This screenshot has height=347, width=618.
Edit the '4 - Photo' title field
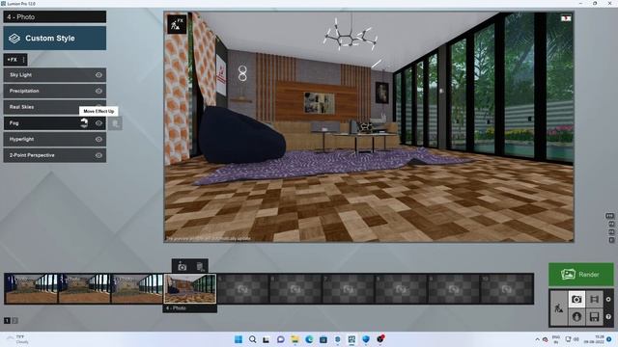tap(55, 17)
